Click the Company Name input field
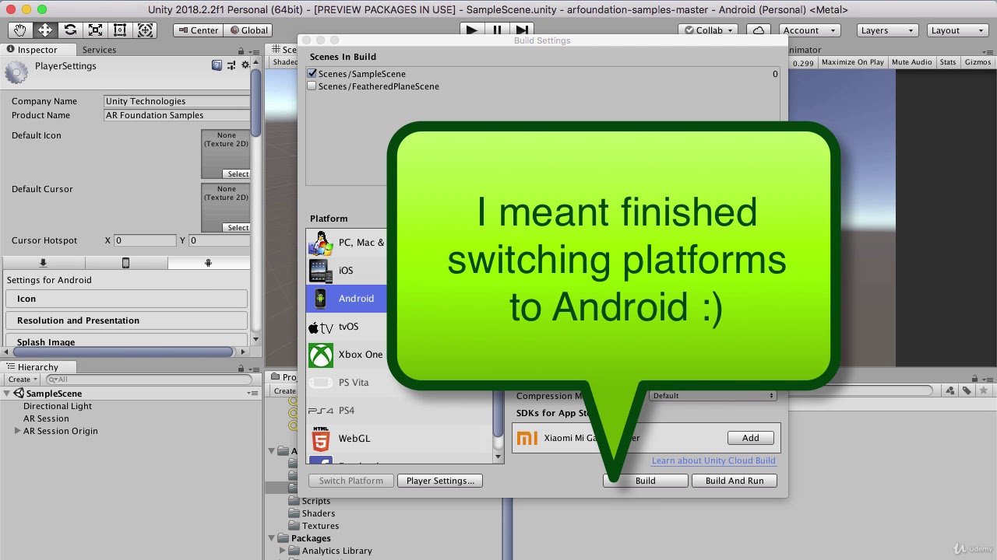Image resolution: width=997 pixels, height=560 pixels. coord(178,101)
